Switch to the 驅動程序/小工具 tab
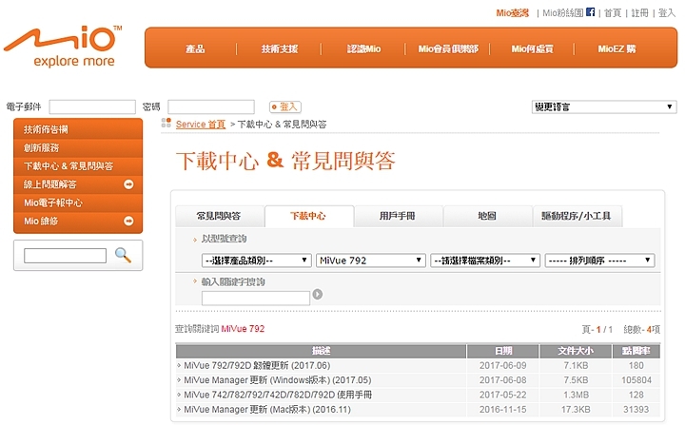 577,216
